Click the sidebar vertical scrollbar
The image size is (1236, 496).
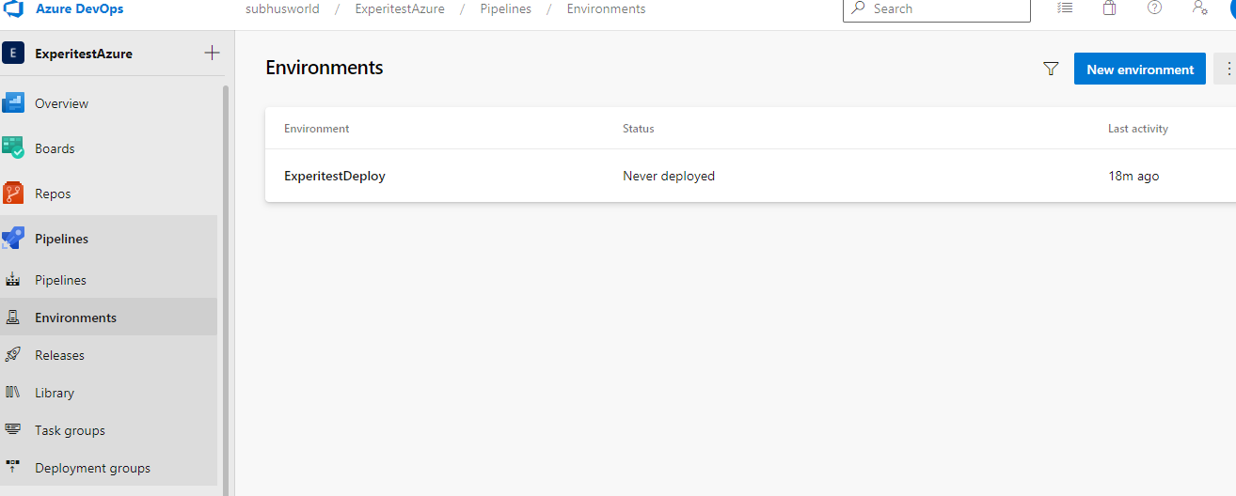(225, 290)
